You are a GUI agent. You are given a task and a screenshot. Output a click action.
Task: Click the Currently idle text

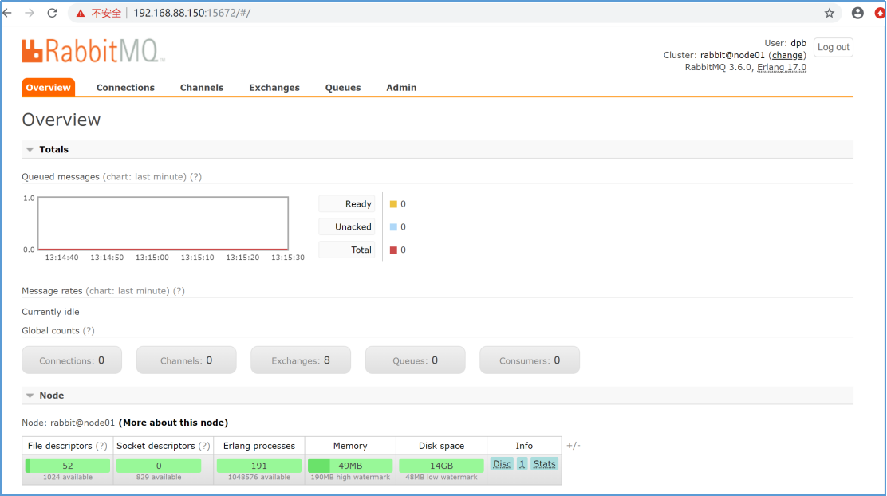coord(50,312)
